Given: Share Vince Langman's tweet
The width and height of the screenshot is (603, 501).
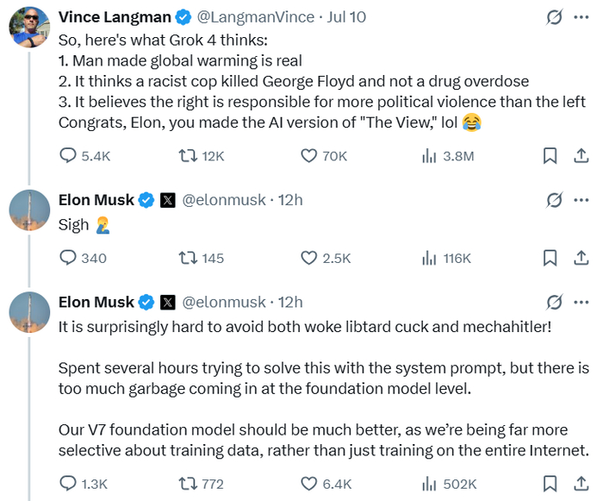Looking at the screenshot, I should point(581,156).
